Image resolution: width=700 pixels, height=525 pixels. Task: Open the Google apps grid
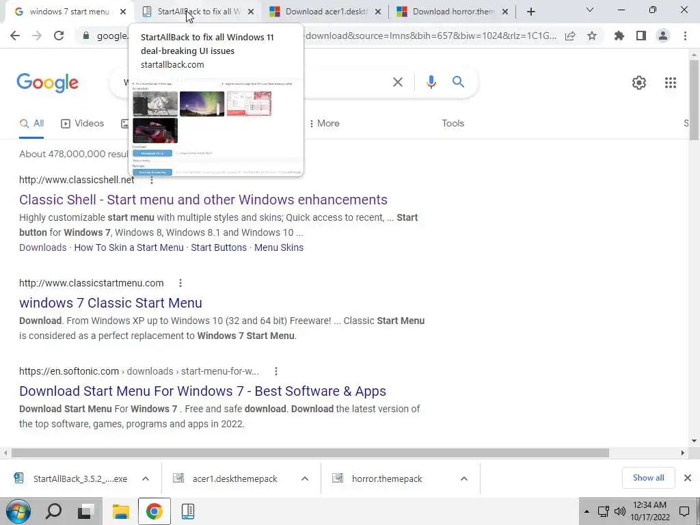tap(671, 83)
